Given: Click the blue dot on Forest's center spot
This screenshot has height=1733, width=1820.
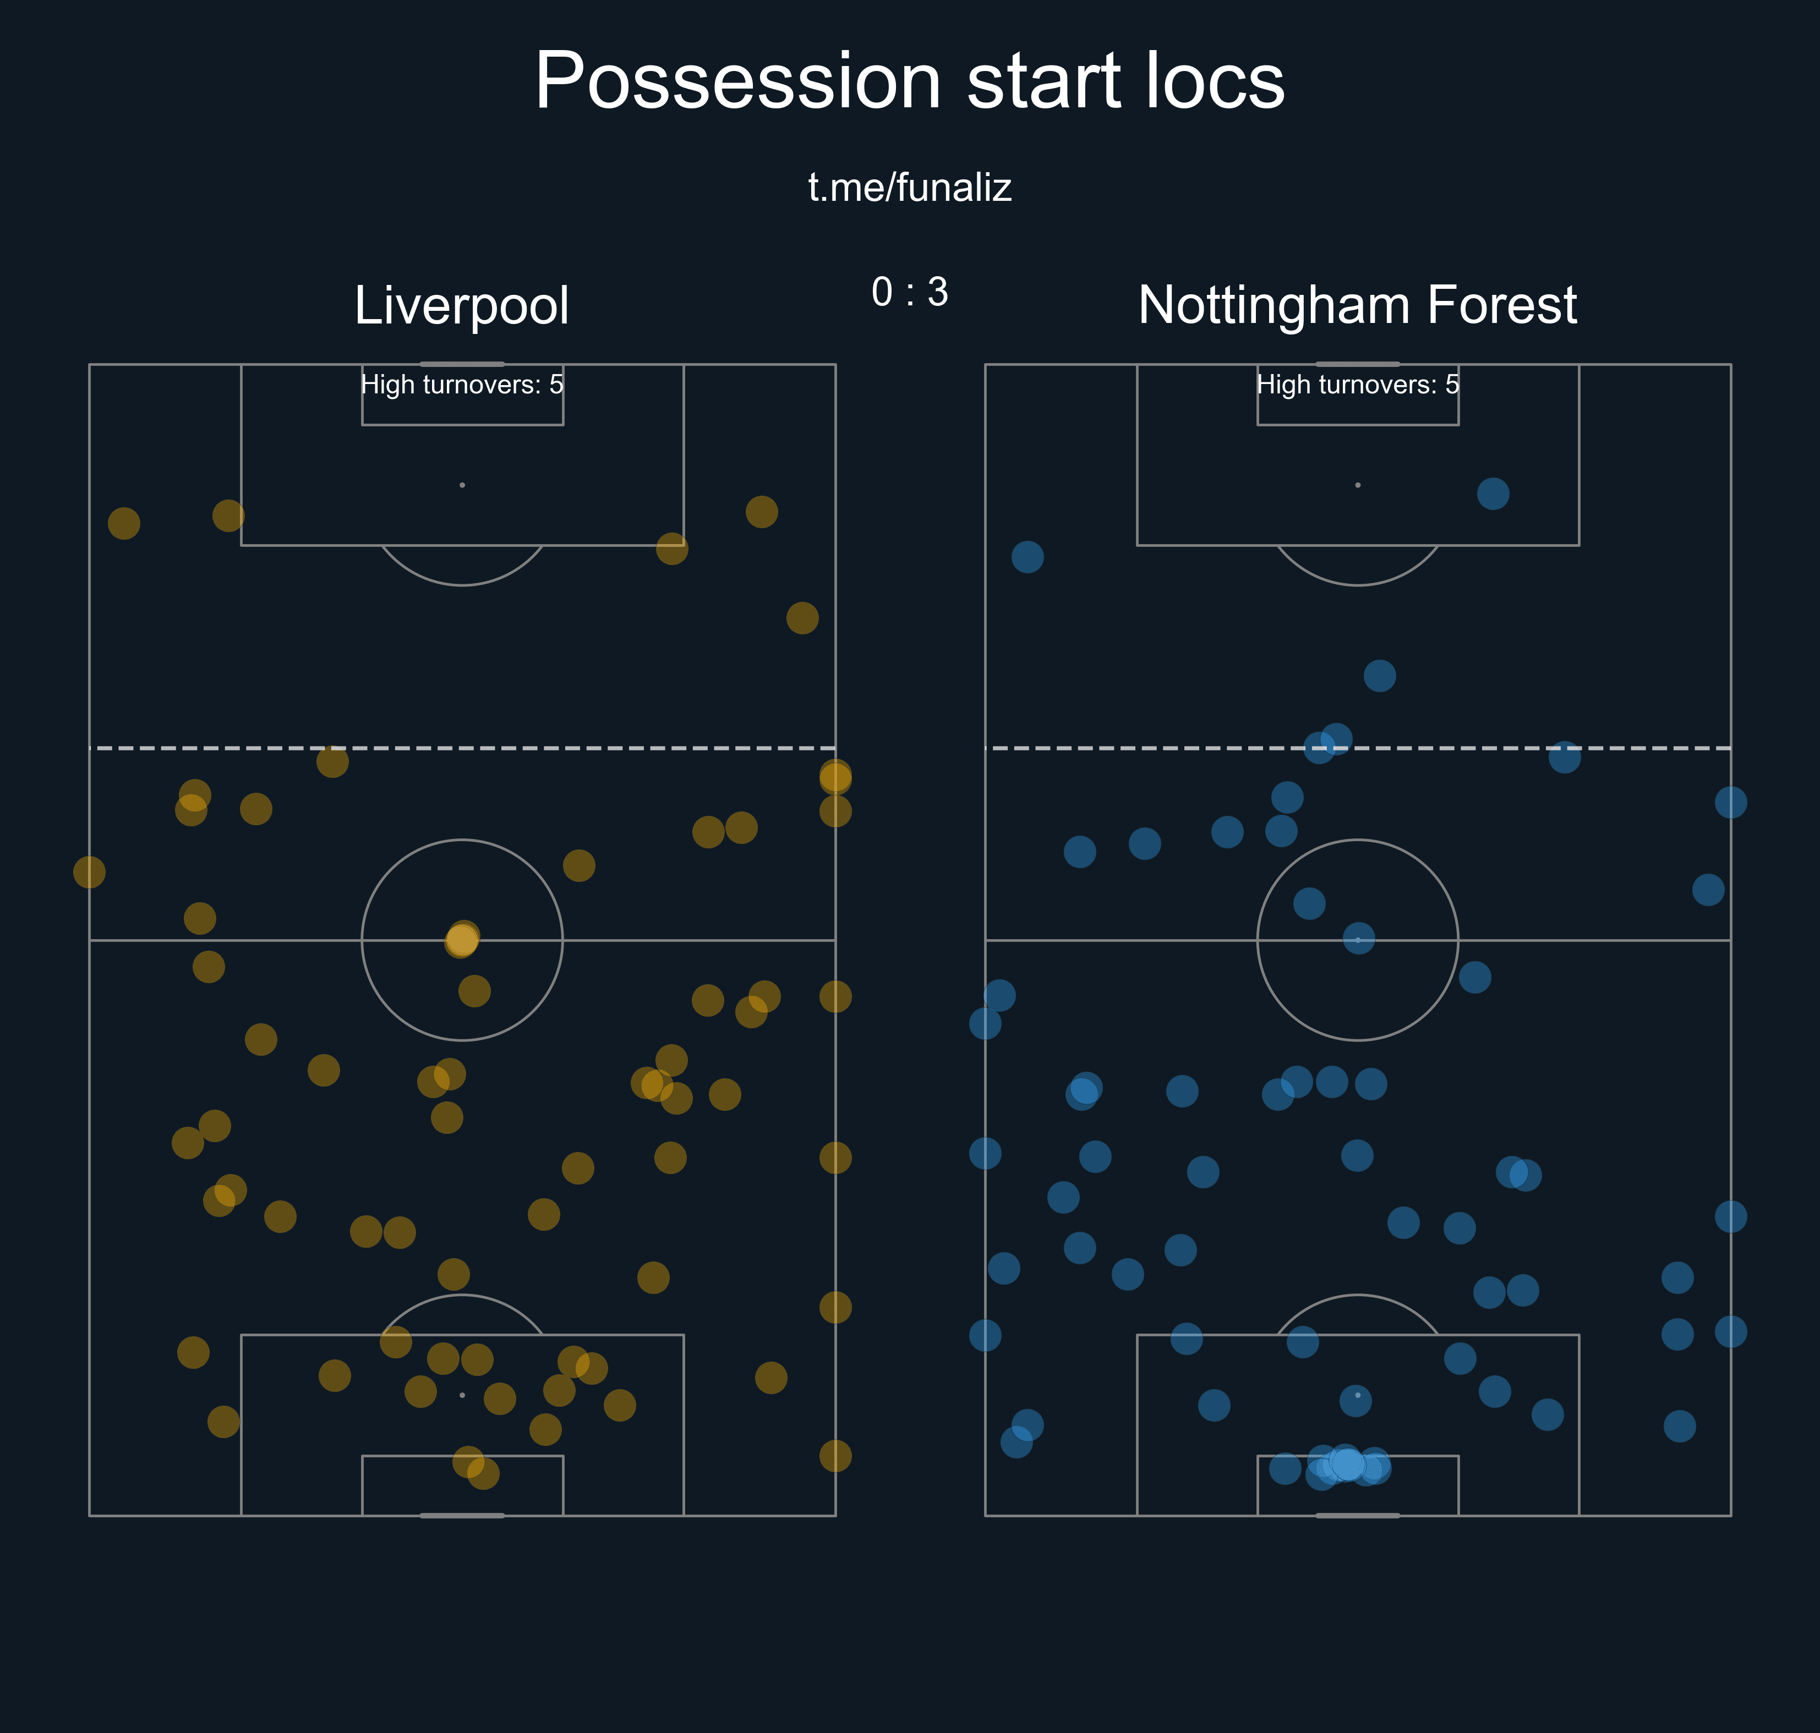Looking at the screenshot, I should pyautogui.click(x=1358, y=939).
